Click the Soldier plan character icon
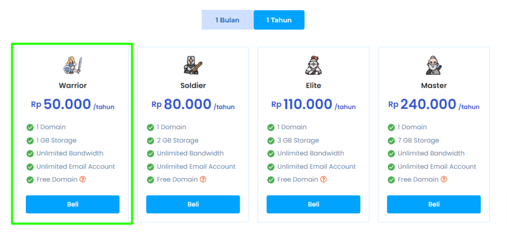The height and width of the screenshot is (237, 507). [193, 65]
